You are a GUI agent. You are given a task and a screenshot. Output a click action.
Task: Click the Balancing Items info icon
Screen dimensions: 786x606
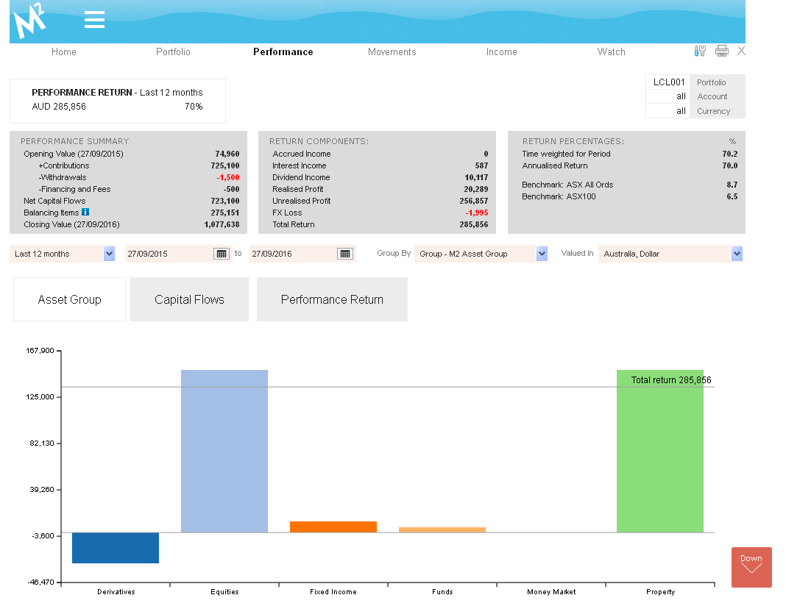point(85,212)
